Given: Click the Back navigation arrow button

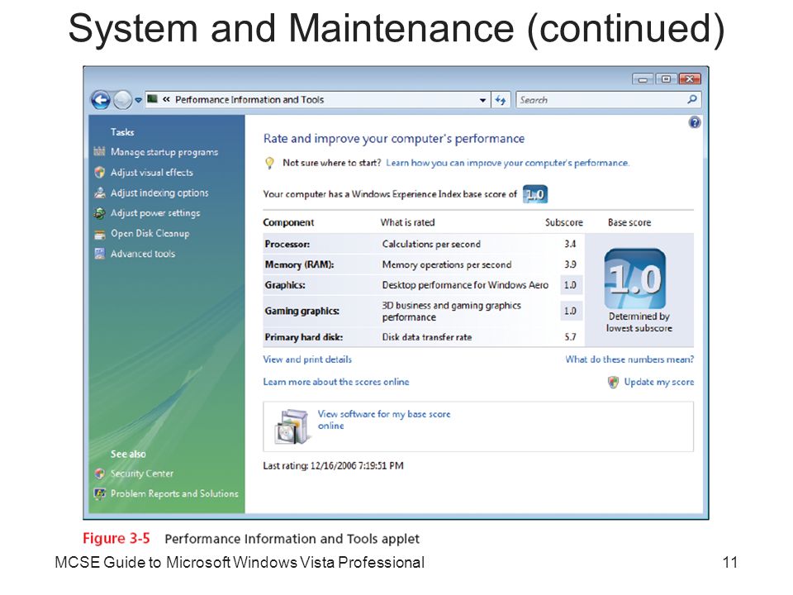Looking at the screenshot, I should click(101, 100).
